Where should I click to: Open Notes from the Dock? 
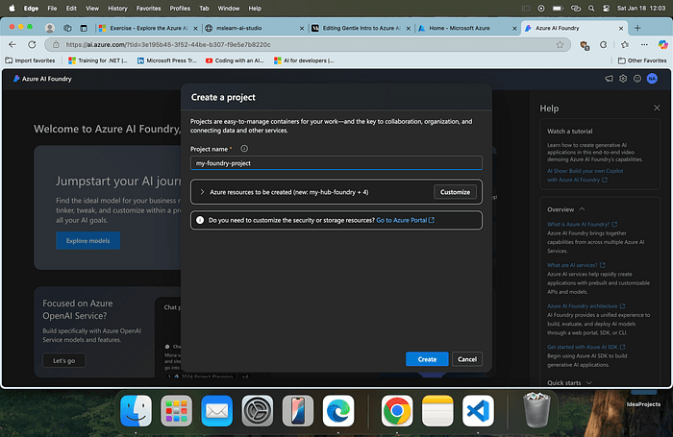tap(437, 410)
